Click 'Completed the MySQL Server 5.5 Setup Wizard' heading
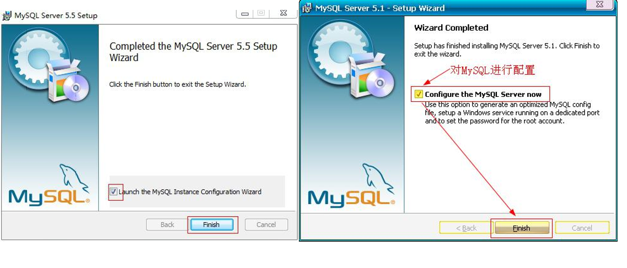This screenshot has height=268, width=627. [x=193, y=52]
